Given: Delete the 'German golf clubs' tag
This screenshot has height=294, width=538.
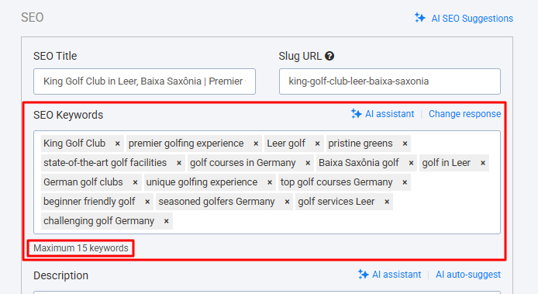Looking at the screenshot, I should point(135,182).
